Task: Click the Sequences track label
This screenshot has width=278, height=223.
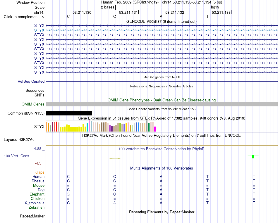Action: tap(35, 90)
